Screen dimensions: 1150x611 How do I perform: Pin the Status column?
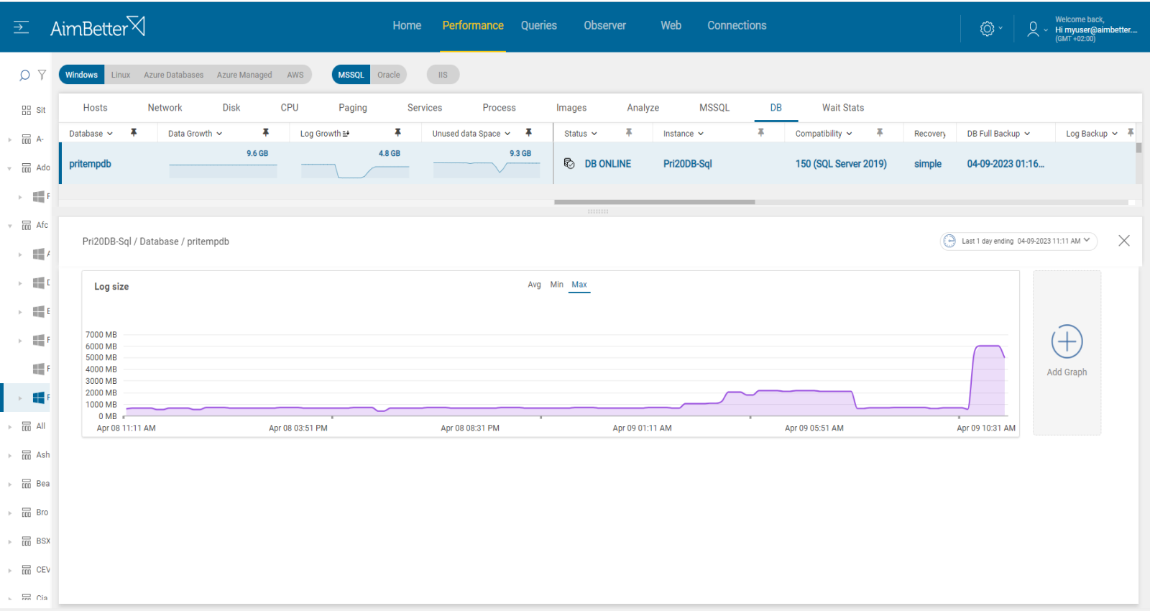(x=629, y=133)
